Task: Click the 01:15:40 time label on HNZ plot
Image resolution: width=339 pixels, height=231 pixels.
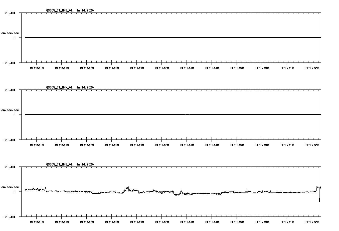Action: point(62,222)
